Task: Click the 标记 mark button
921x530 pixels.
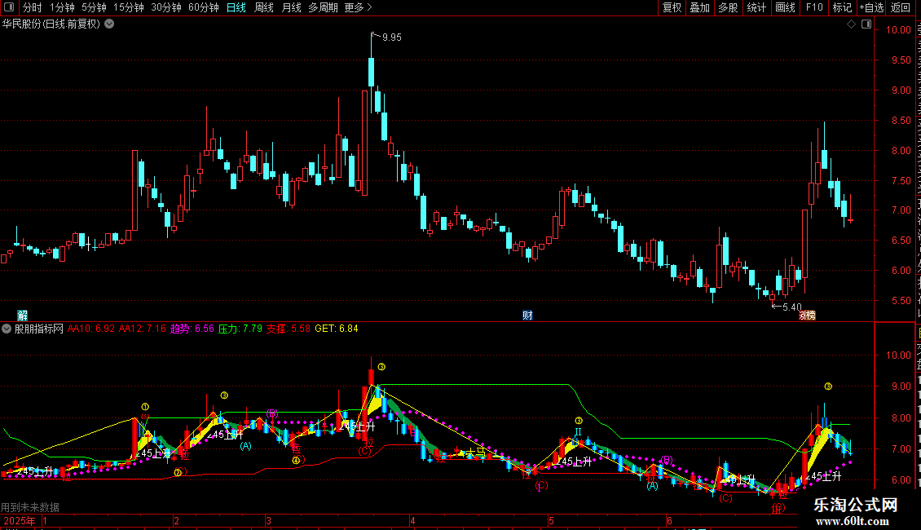Action: pyautogui.click(x=842, y=7)
